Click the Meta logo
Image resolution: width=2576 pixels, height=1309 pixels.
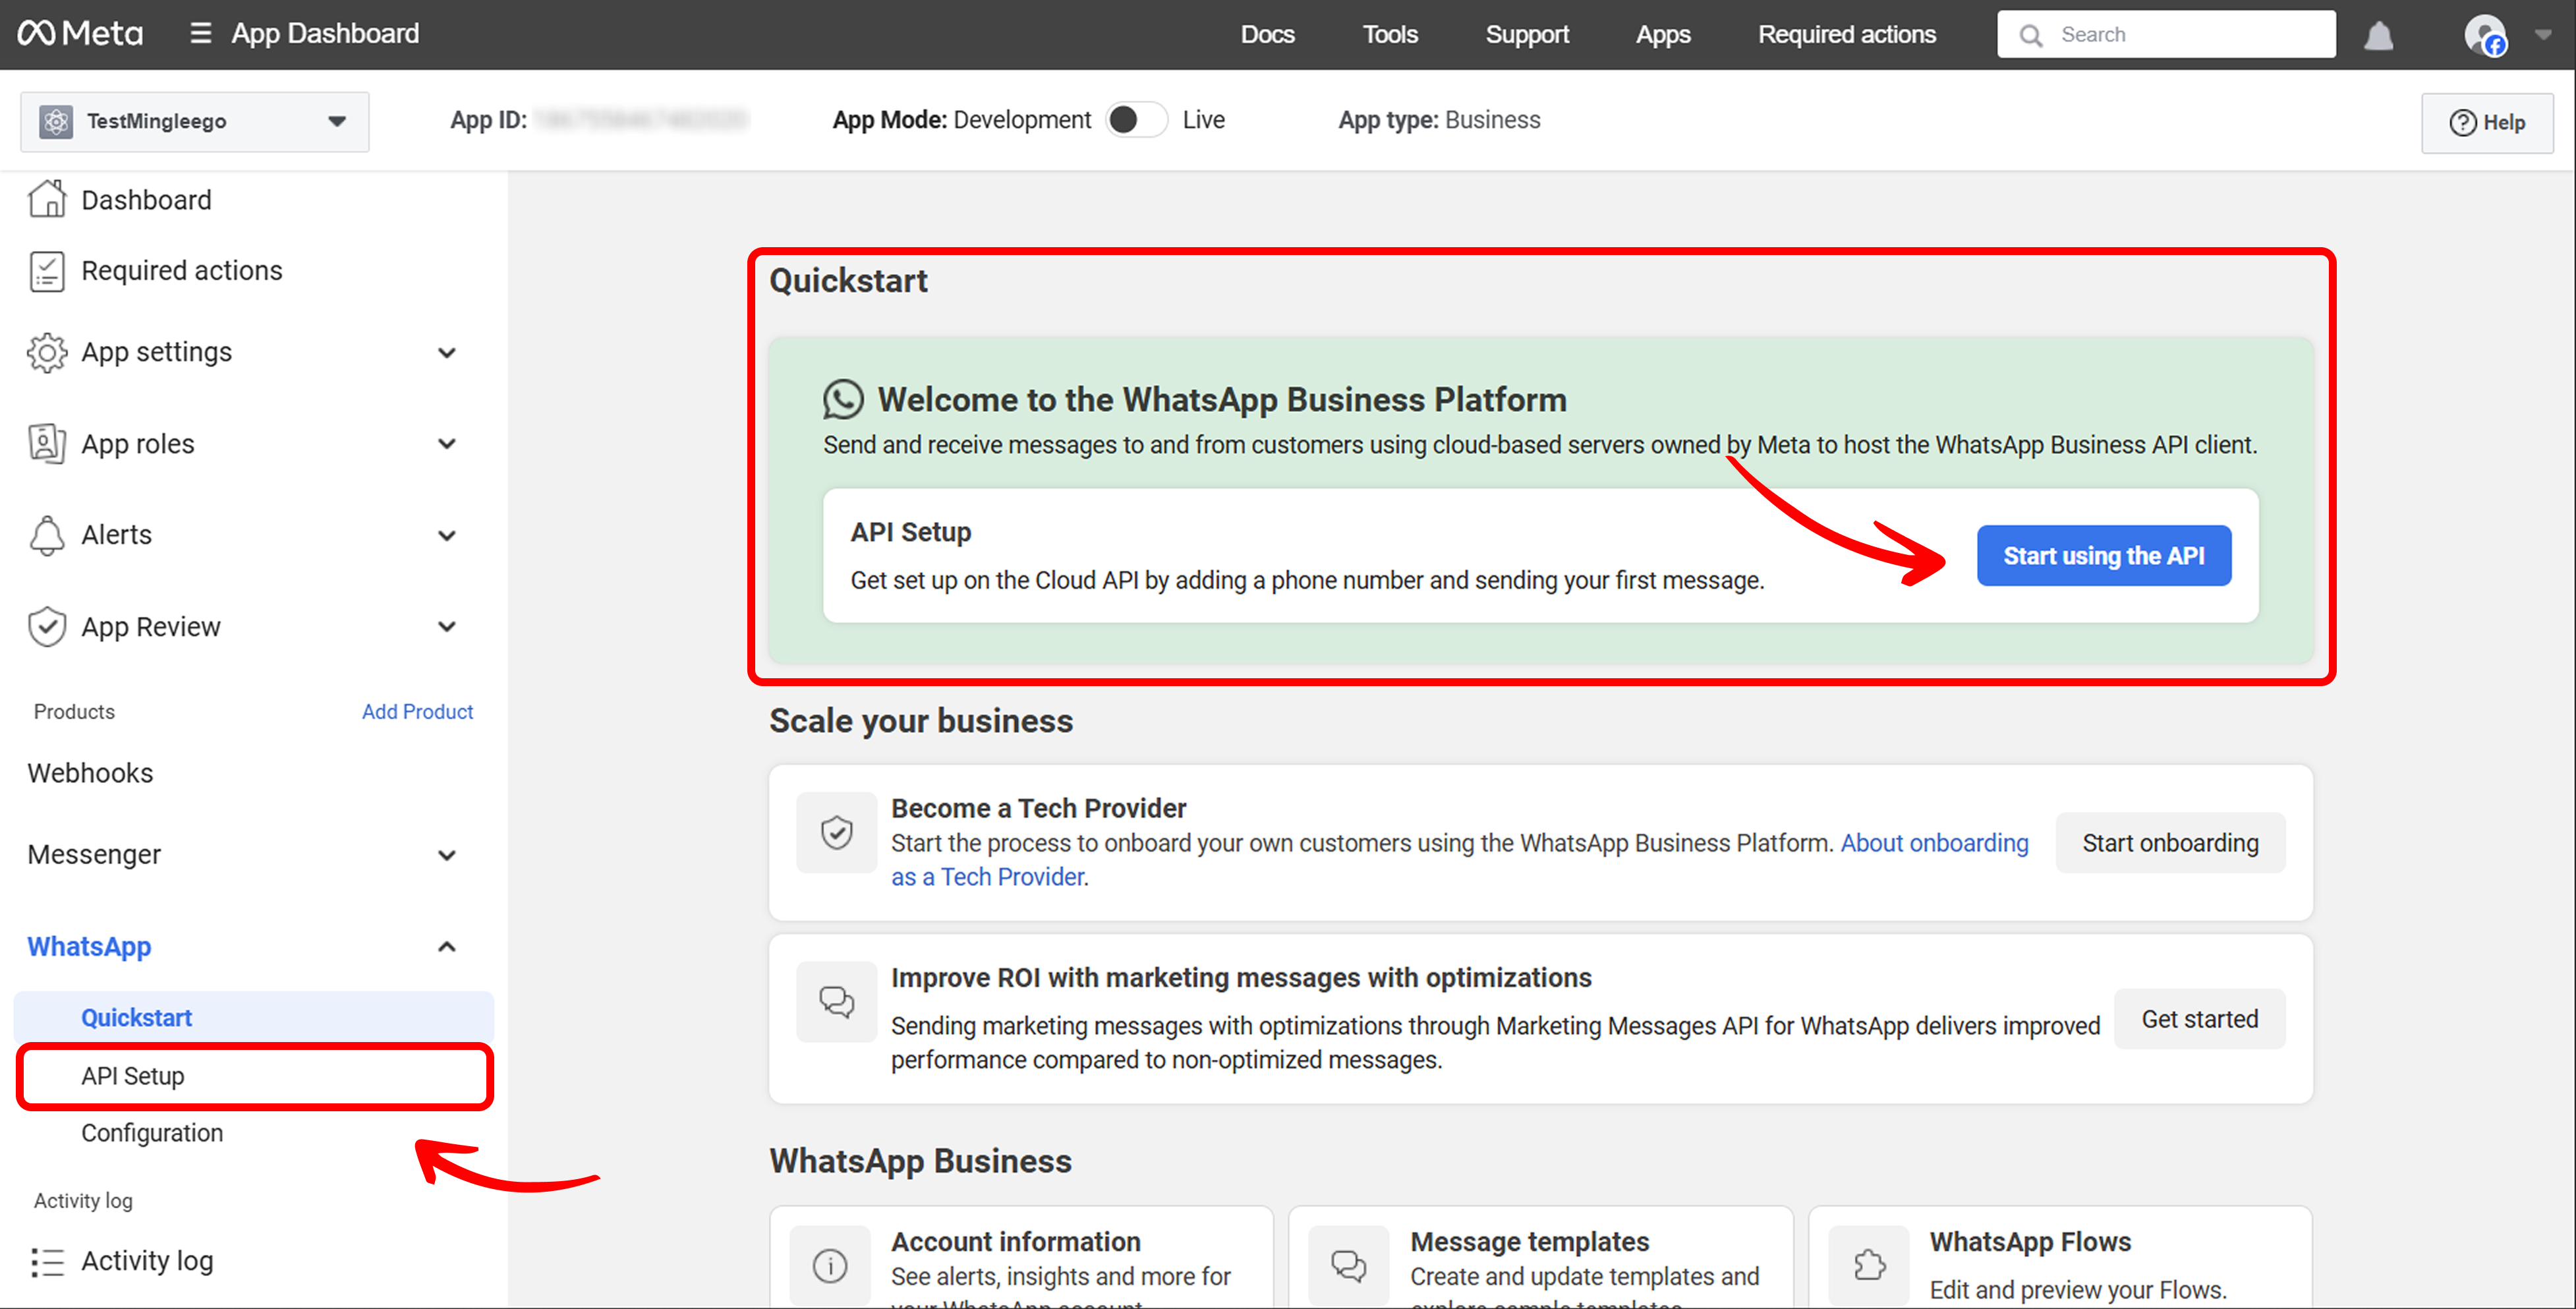pos(80,34)
